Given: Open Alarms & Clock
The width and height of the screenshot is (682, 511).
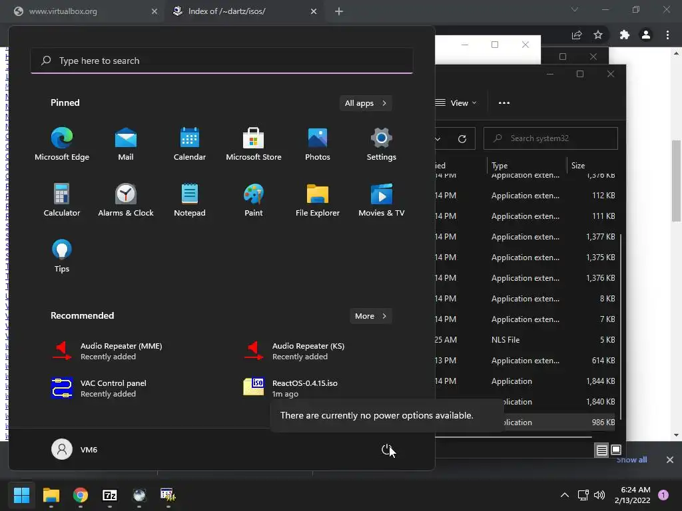Looking at the screenshot, I should [x=126, y=200].
